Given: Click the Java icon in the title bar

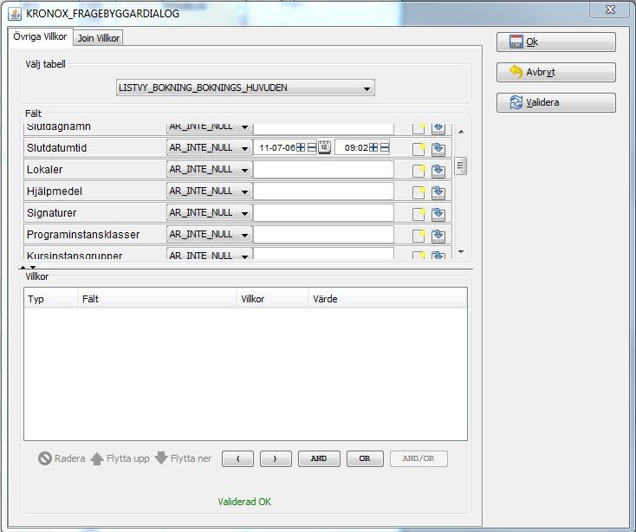Looking at the screenshot, I should [15, 14].
